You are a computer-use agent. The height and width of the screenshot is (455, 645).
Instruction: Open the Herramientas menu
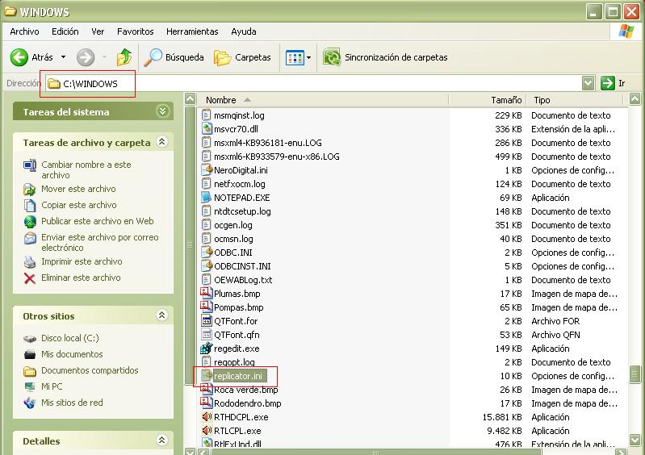(x=192, y=31)
